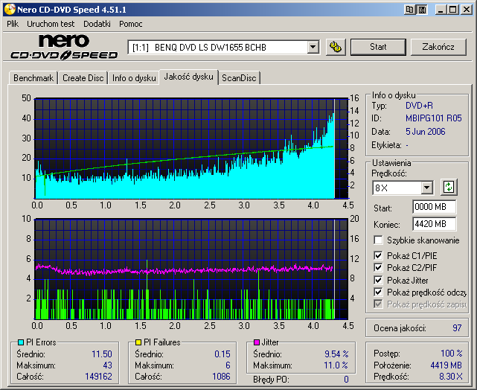The width and height of the screenshot is (477, 390).
Task: Click the cyan PI Errors legend swatch
Action: pyautogui.click(x=21, y=342)
